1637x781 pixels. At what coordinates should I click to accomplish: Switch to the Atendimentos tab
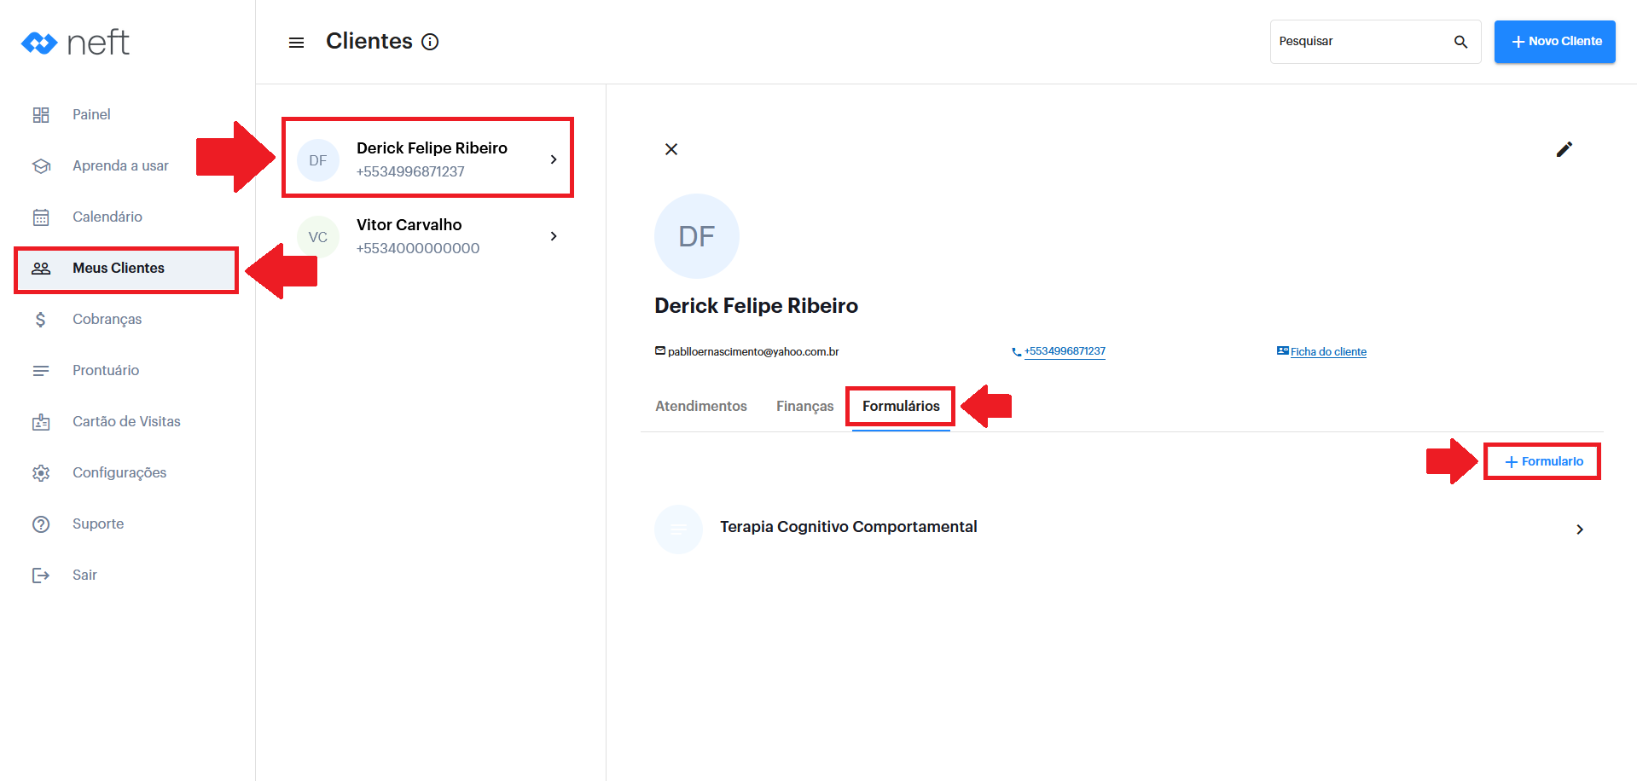click(x=700, y=406)
